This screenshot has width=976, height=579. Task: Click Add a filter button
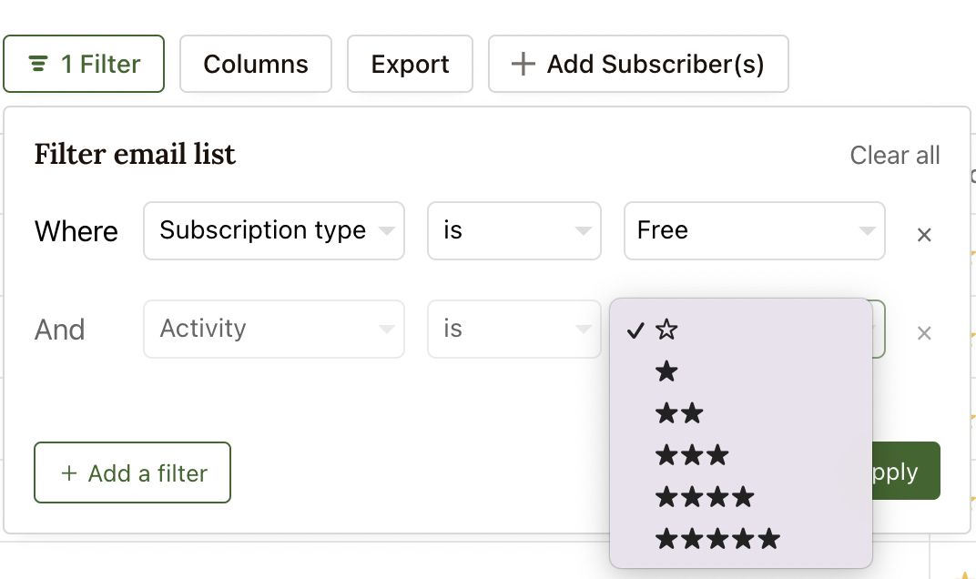(133, 472)
